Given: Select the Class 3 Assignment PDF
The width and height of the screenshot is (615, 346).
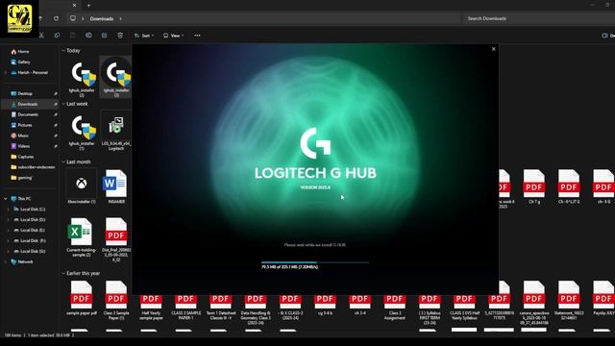Looking at the screenshot, I should click(x=395, y=308).
